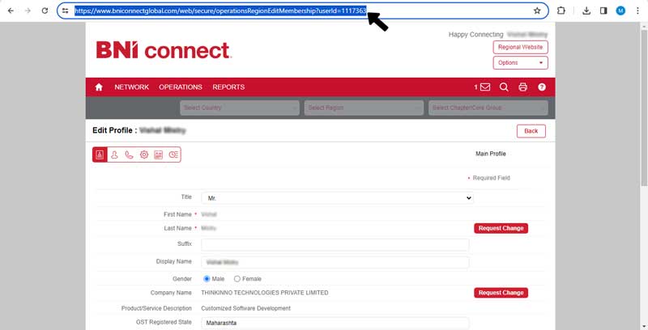This screenshot has height=330, width=648.
Task: Open the person bio profile tab icon
Action: click(x=114, y=154)
